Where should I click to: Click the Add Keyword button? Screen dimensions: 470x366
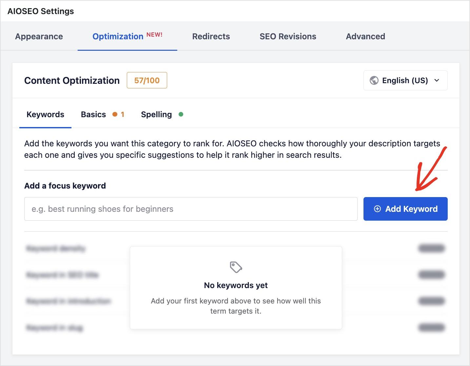(405, 209)
